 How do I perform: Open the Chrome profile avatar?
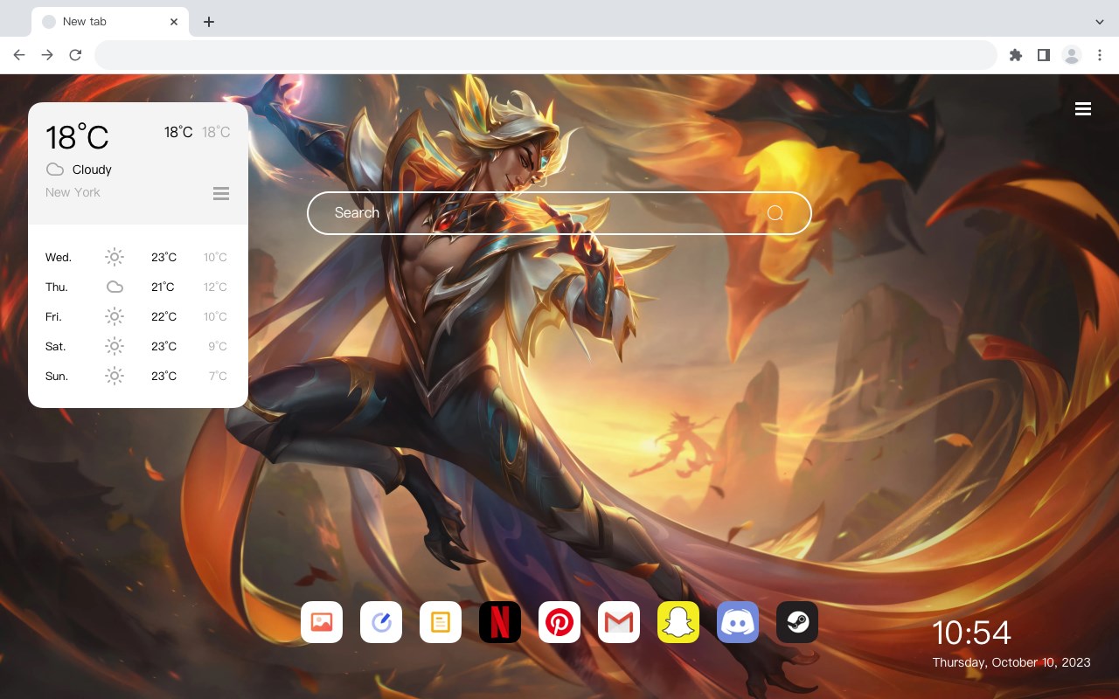pyautogui.click(x=1072, y=55)
